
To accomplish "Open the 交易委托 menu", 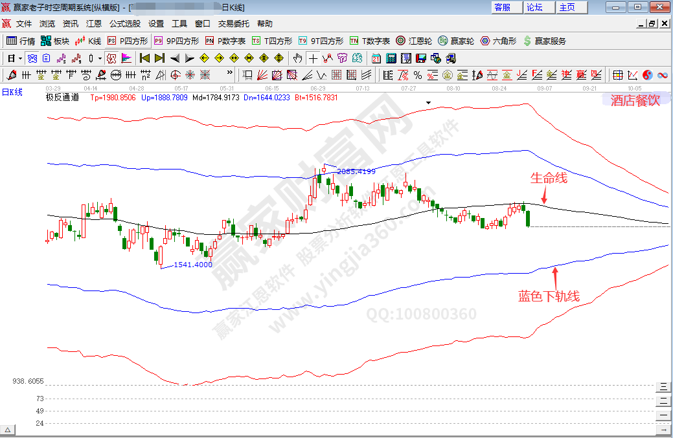I will (233, 23).
